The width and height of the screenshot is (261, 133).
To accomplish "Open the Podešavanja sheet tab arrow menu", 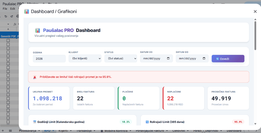I will point(39,131).
